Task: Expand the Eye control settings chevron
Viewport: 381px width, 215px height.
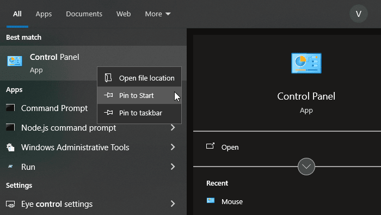Action: click(x=173, y=204)
